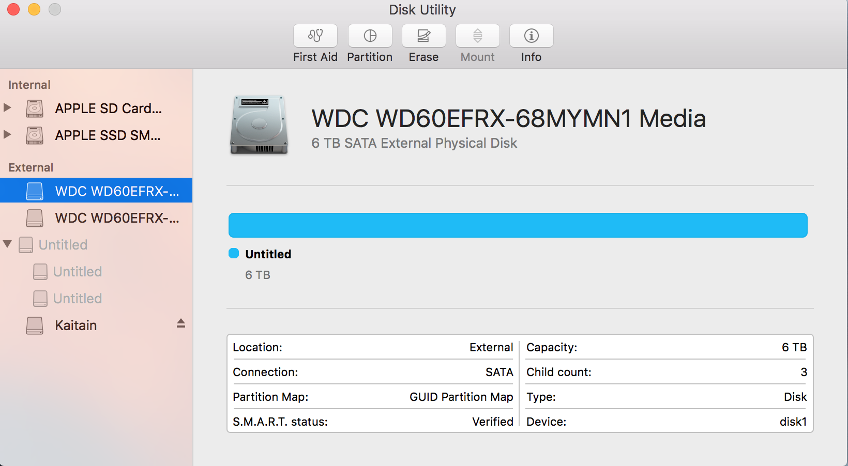The image size is (848, 466).
Task: Expand the APPLE SSD SM entry
Action: point(7,134)
